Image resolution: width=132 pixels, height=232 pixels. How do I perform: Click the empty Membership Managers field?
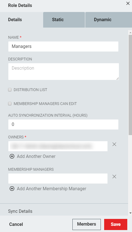coord(58,179)
